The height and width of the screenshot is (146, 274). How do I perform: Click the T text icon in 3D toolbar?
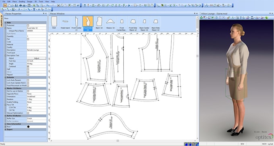(241, 18)
